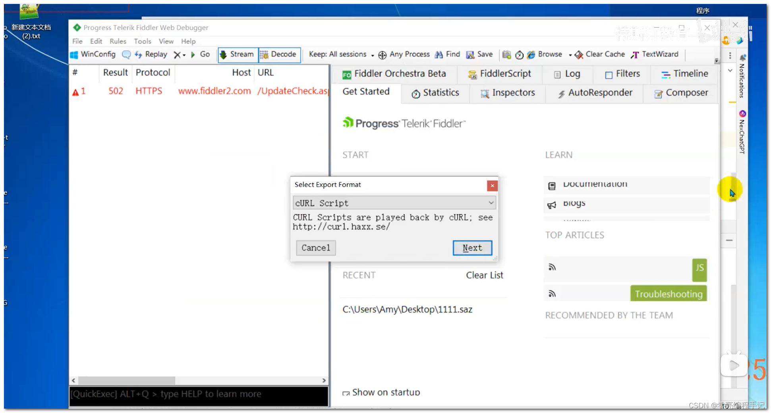
Task: Clear Cache from toolbar
Action: tap(600, 54)
